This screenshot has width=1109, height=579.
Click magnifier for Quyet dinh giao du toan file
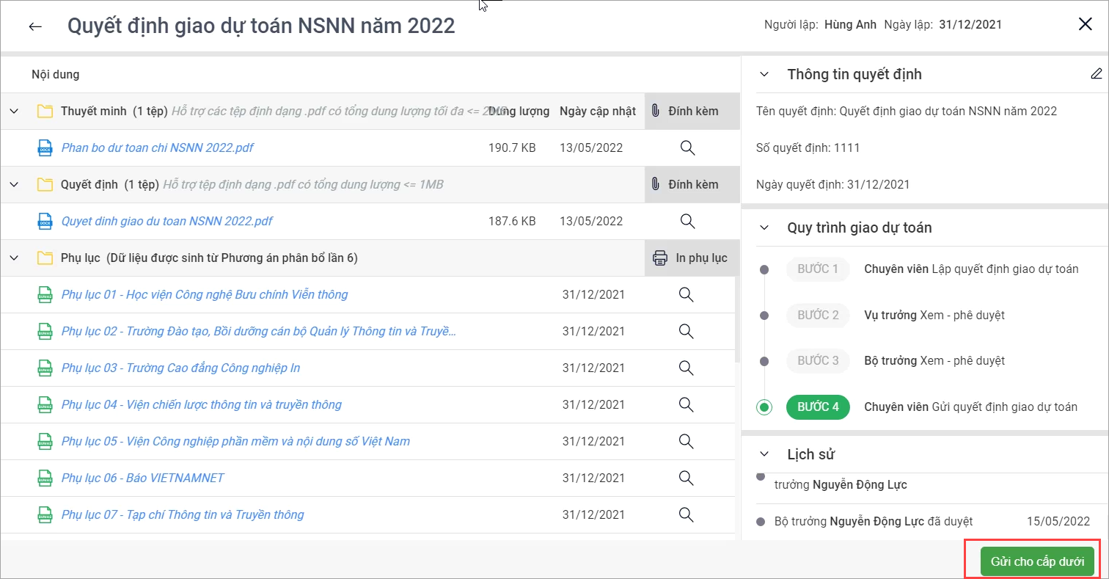coord(687,221)
